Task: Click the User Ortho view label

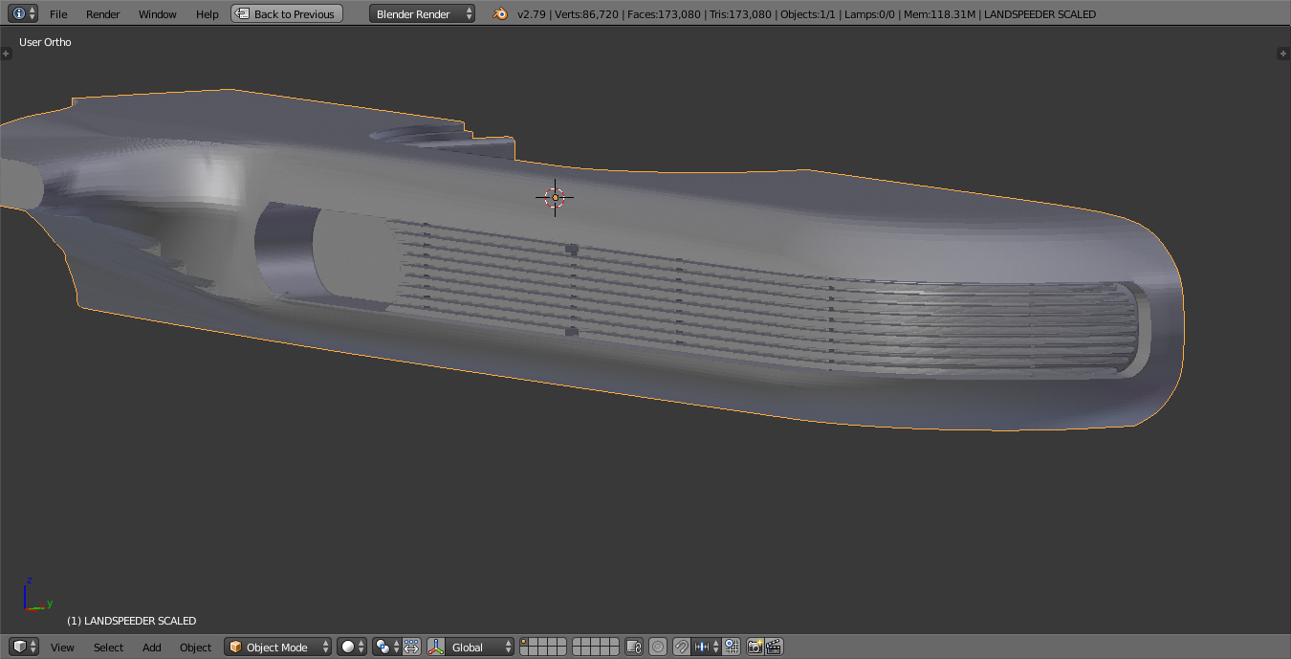Action: click(45, 42)
